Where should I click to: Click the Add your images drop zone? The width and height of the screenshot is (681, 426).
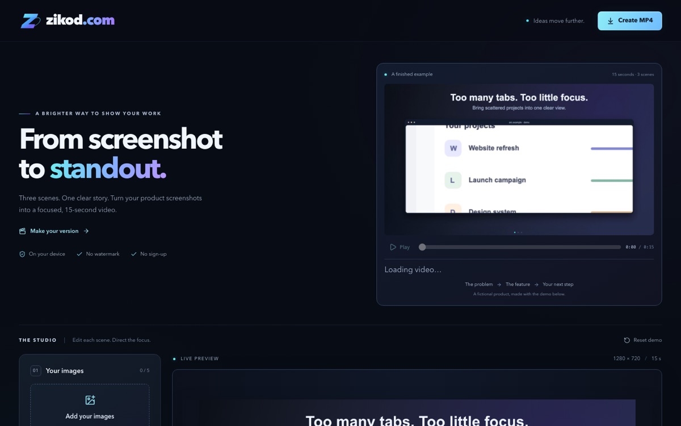tap(90, 406)
